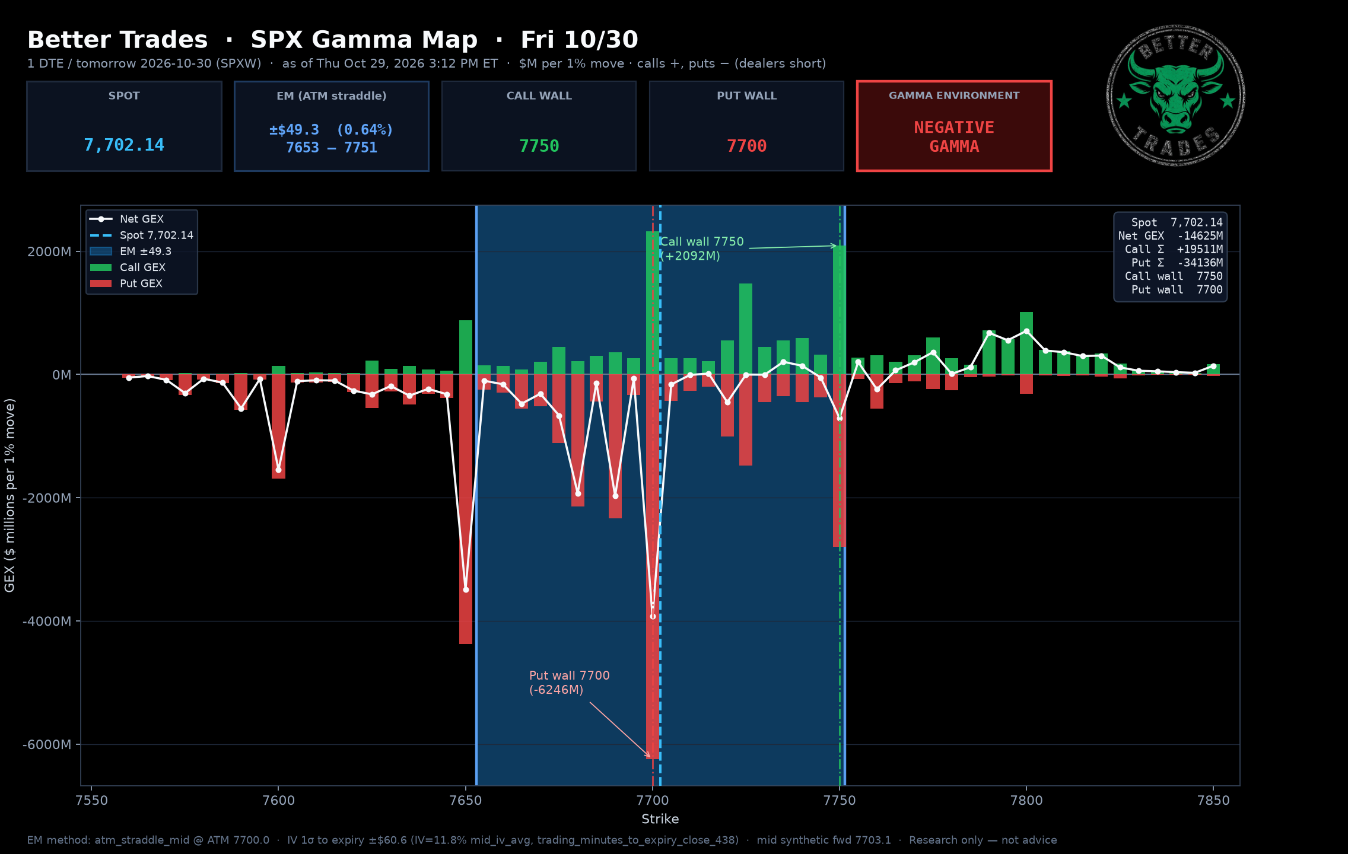
Task: Click the 7700 strike tick label
Action: [653, 800]
